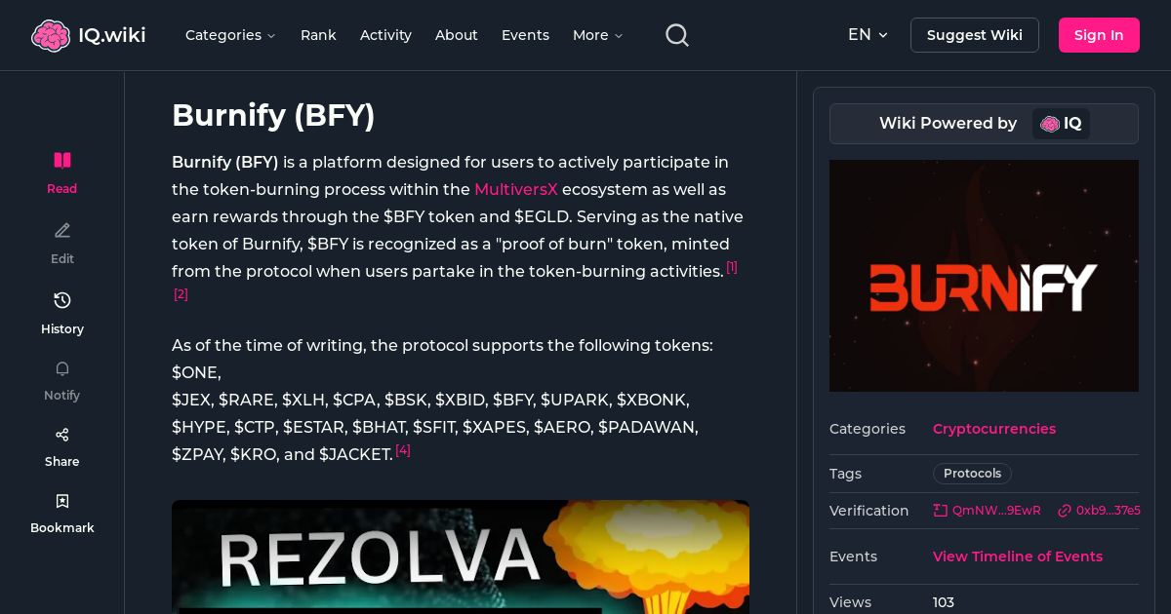Open the Events menu item
The image size is (1171, 614).
pyautogui.click(x=525, y=34)
